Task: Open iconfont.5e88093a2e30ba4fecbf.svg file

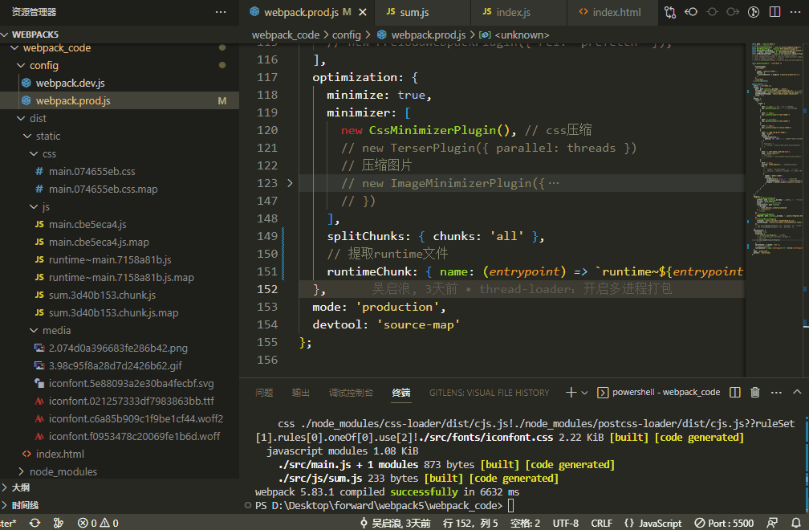Action: pos(119,383)
